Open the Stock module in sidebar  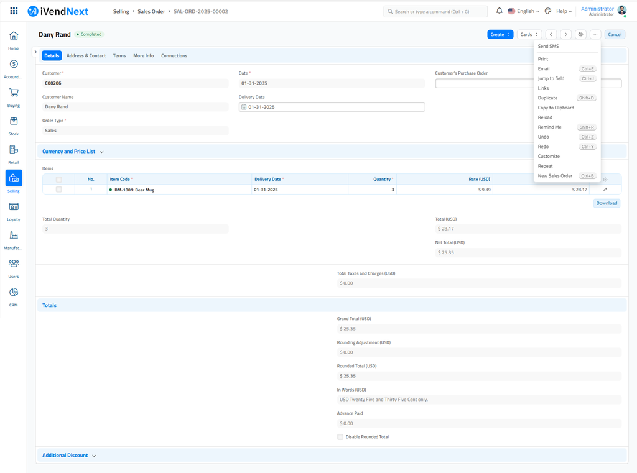(x=14, y=124)
